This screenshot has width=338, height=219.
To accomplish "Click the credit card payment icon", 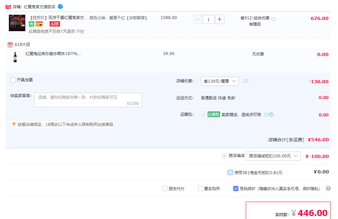I will 39,24.
